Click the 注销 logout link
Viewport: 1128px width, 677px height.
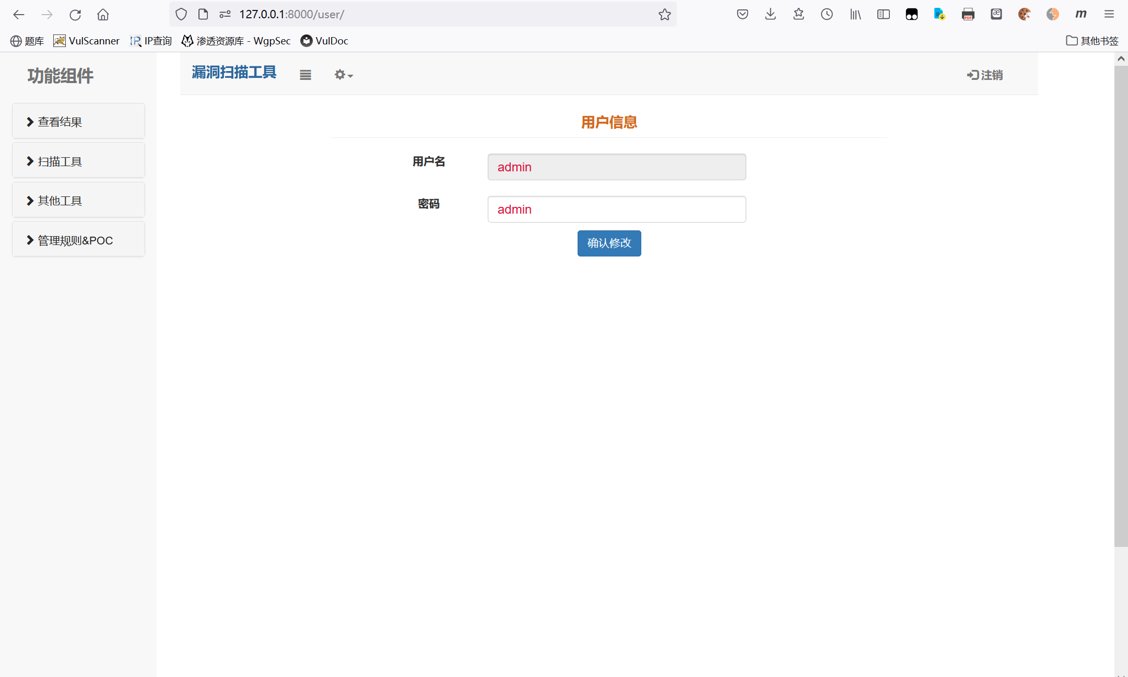985,75
